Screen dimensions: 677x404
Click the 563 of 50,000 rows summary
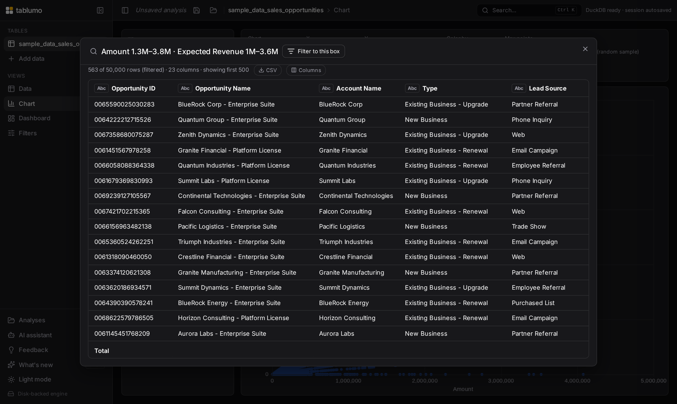pos(168,70)
